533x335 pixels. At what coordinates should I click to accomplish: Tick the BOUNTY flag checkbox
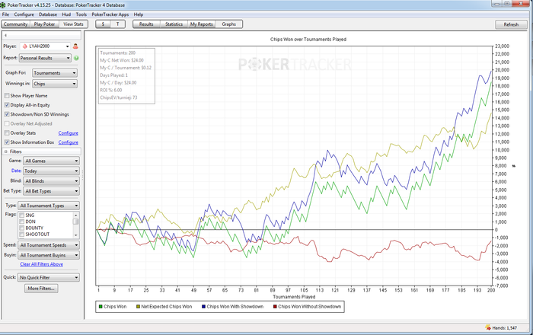21,228
